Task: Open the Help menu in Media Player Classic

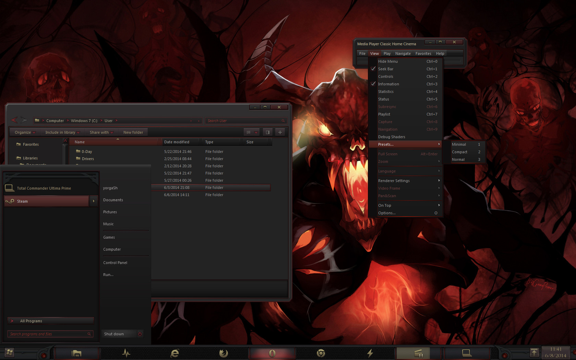Action: pos(440,53)
